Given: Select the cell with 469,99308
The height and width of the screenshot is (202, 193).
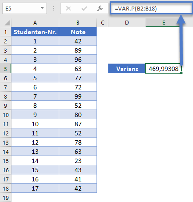Looking at the screenshot, I should pos(164,69).
